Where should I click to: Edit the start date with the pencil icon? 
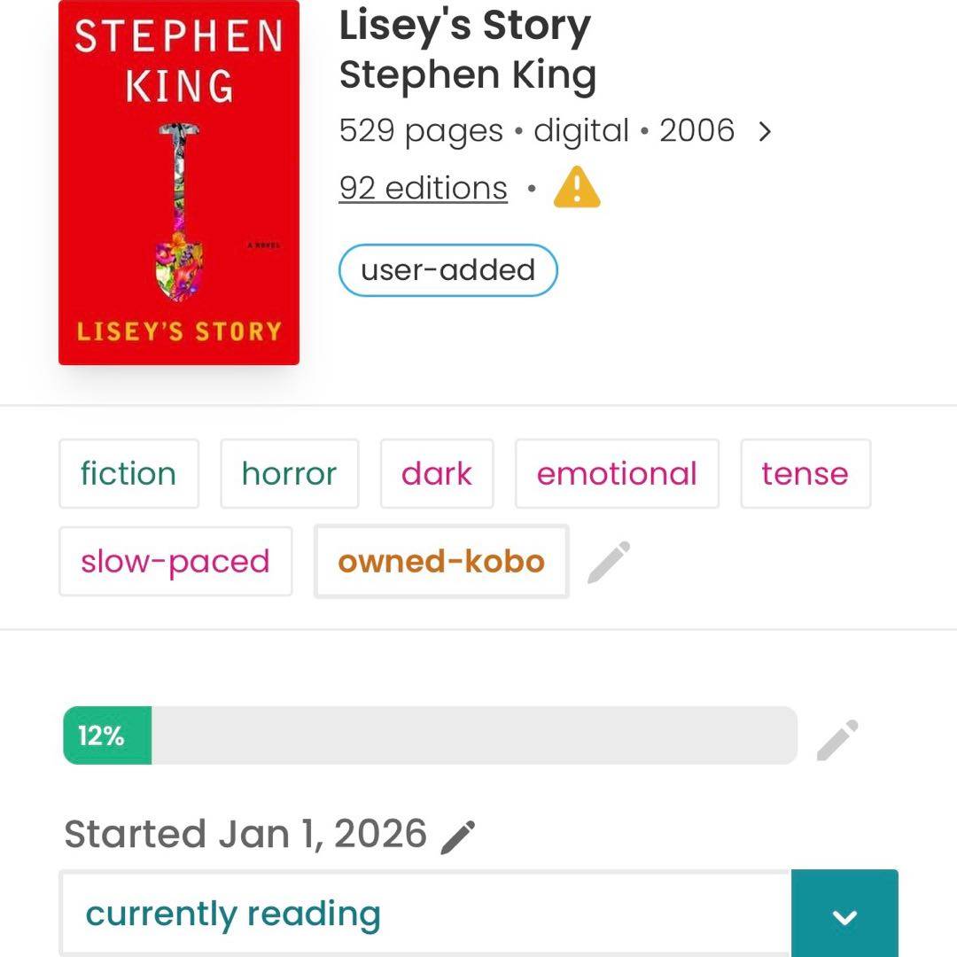click(x=458, y=836)
